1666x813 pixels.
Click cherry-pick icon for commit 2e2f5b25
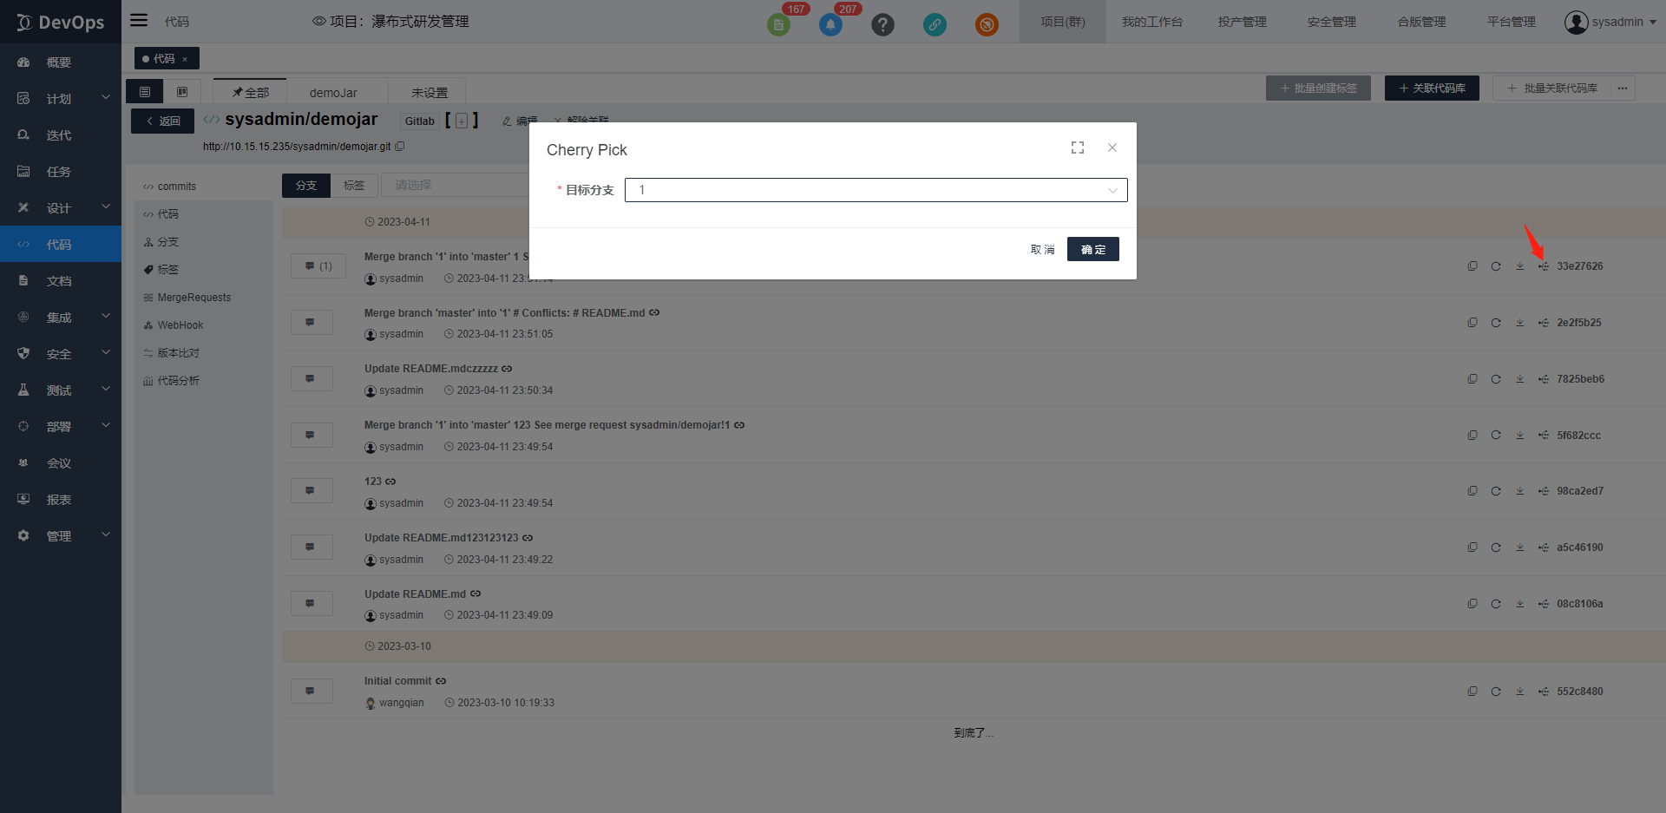(1543, 323)
